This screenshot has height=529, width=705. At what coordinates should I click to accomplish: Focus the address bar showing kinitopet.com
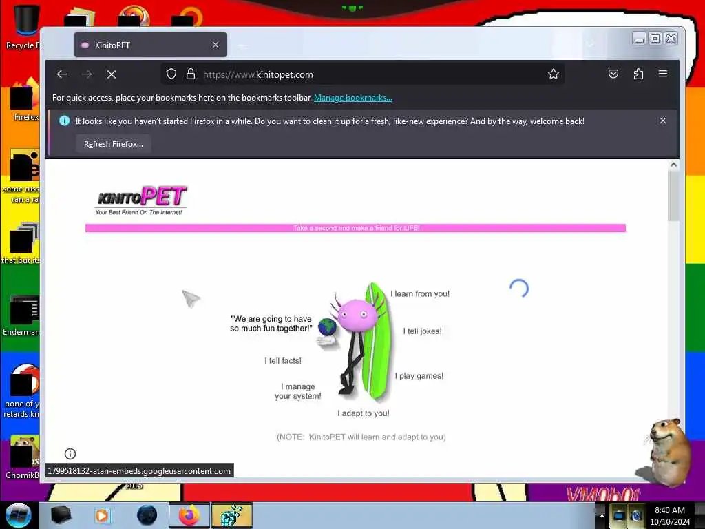[x=362, y=74]
